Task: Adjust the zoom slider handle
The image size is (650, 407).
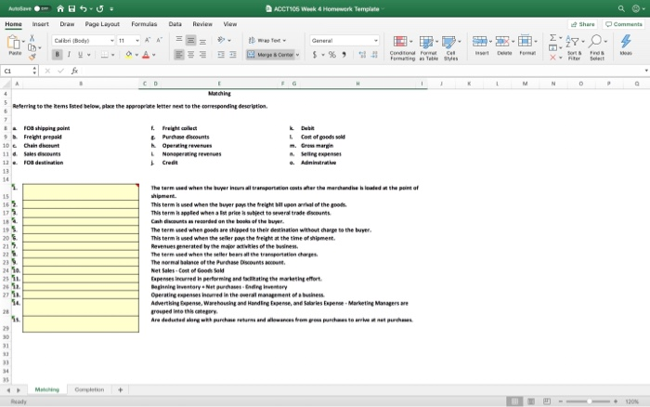Action: tap(589, 401)
